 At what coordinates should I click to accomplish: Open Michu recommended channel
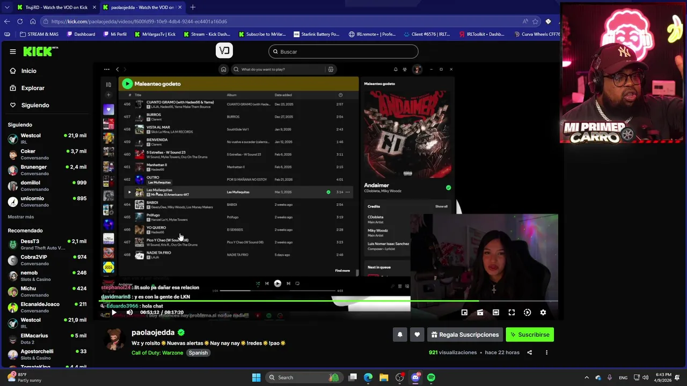coord(47,292)
